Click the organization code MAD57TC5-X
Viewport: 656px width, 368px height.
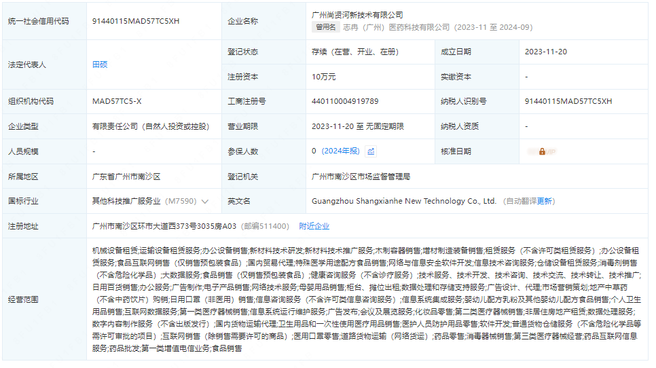tap(117, 101)
